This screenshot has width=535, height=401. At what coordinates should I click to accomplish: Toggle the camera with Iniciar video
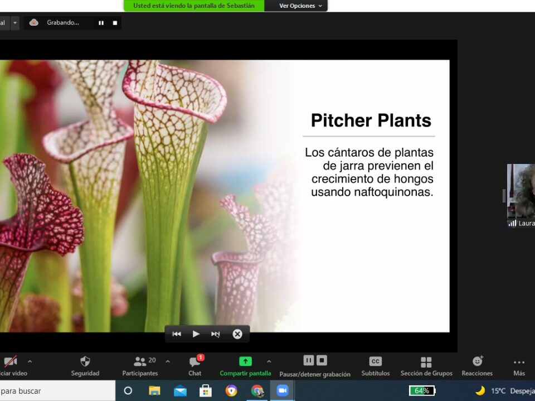tap(10, 361)
